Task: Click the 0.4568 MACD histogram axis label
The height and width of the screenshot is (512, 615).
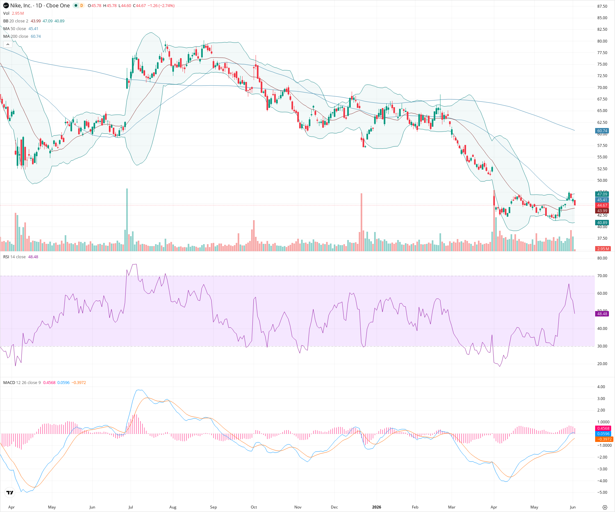Action: tap(603, 428)
